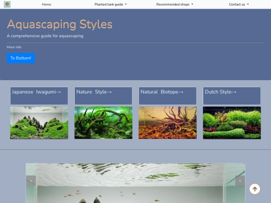
Task: Show previous carousel slide
Action: click(x=31, y=181)
